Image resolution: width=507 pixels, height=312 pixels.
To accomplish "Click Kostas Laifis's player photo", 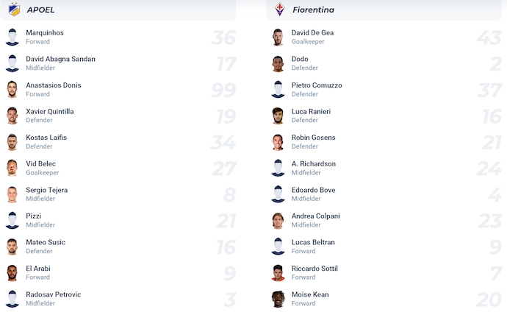I will (x=12, y=142).
